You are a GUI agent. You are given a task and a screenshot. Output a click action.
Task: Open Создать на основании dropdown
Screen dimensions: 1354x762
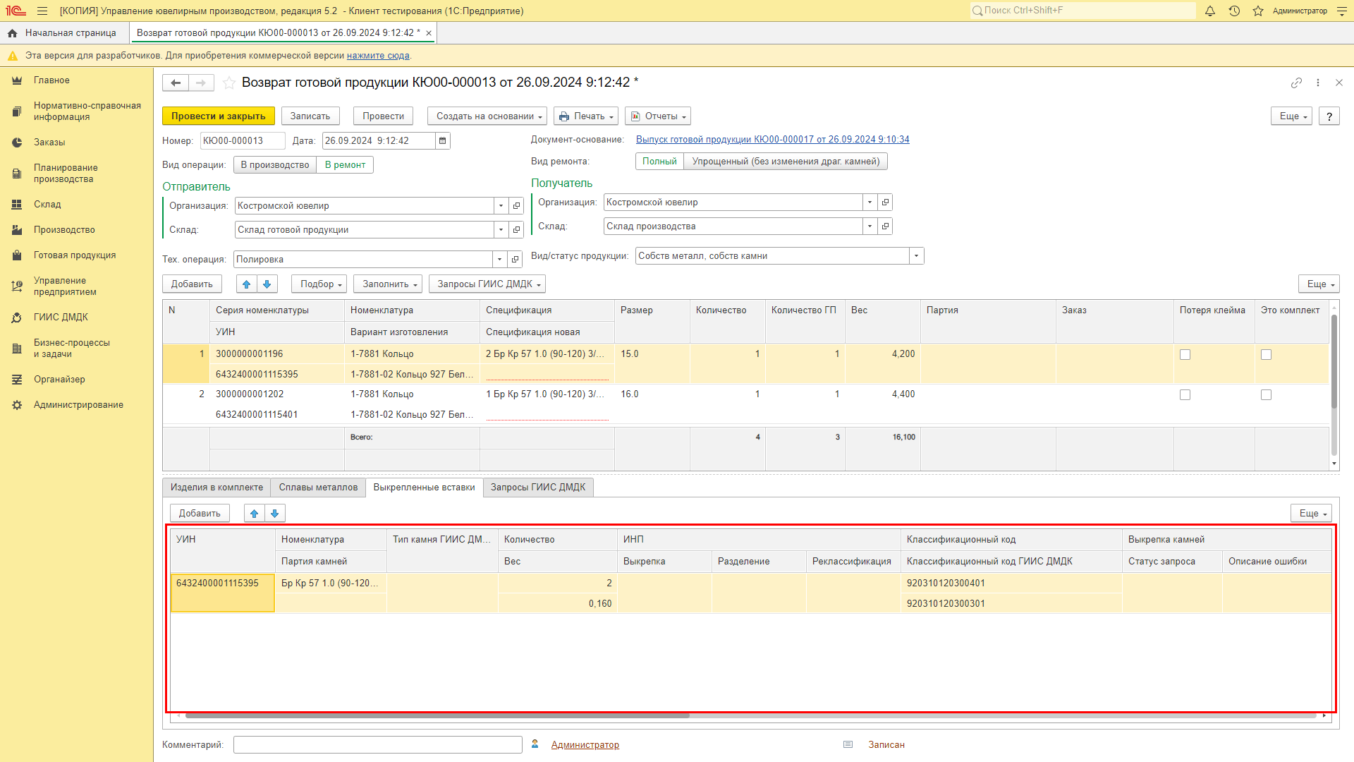488,116
